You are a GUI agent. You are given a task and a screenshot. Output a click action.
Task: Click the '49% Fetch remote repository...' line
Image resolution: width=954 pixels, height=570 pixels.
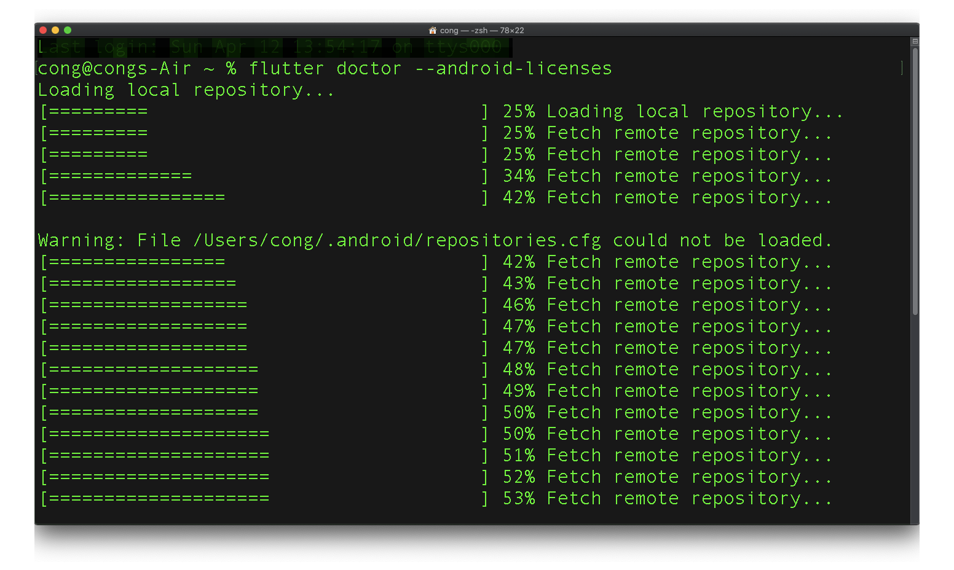tap(667, 391)
